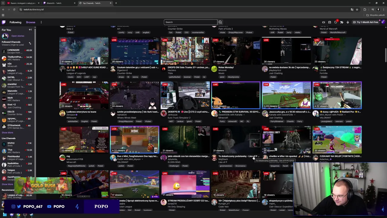Show More followed channels
Screen dimensions: 387x218
(x=7, y=133)
